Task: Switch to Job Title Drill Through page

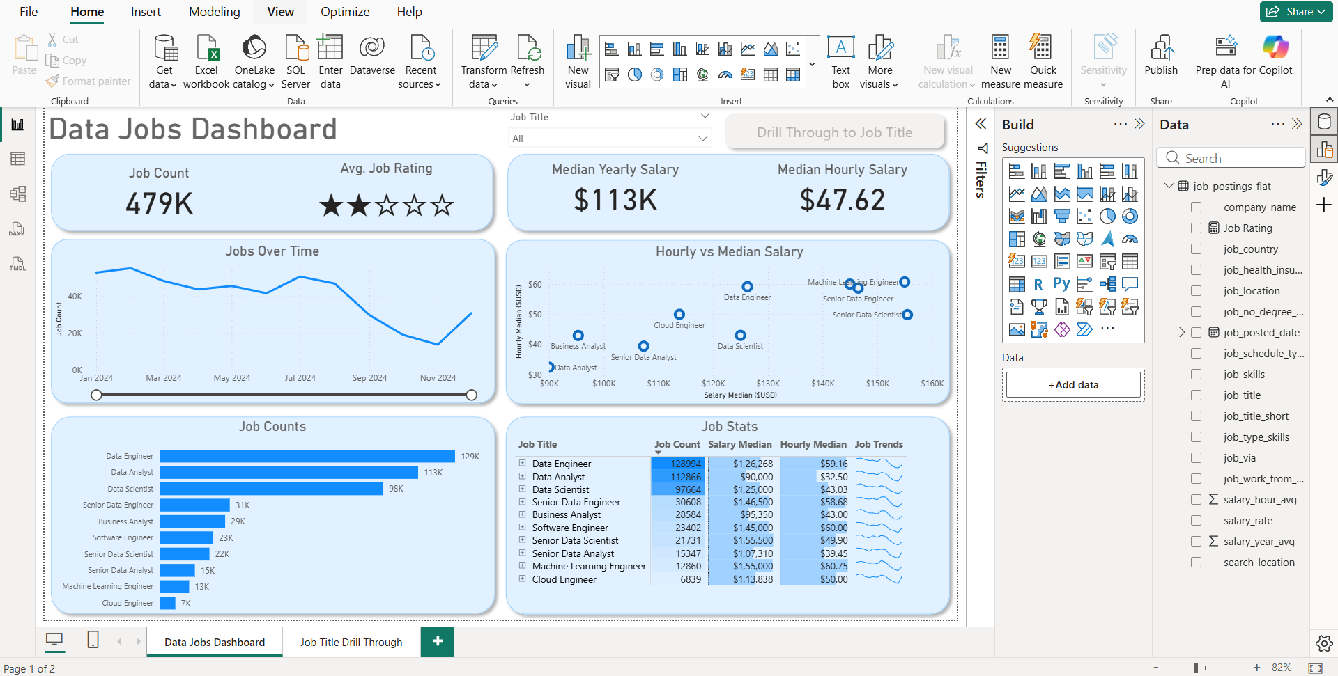Action: pos(351,642)
